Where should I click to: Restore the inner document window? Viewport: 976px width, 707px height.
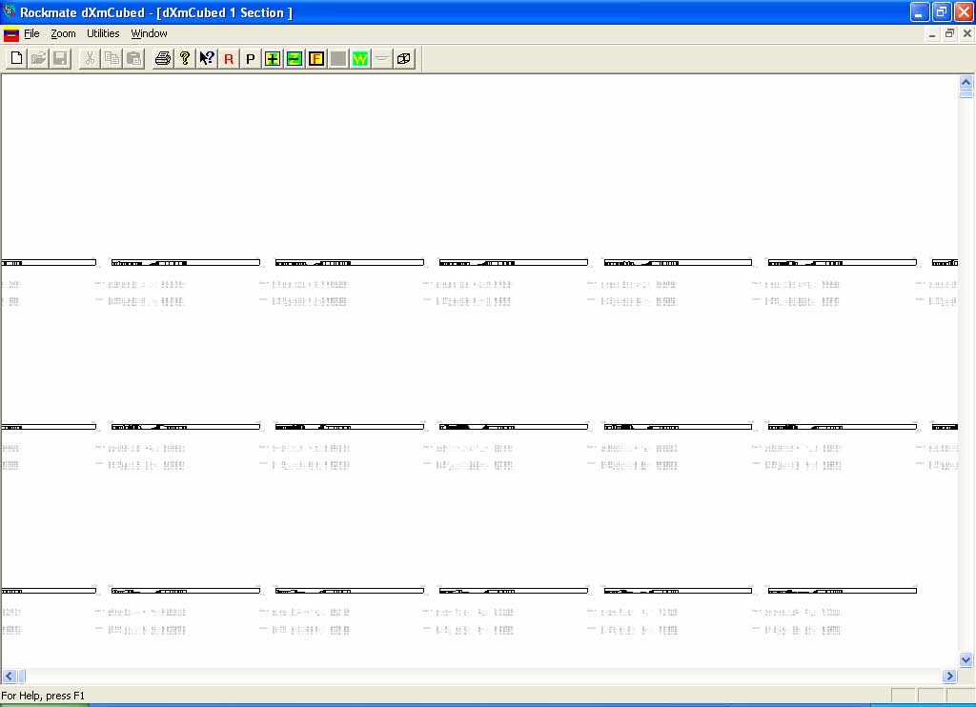(949, 34)
